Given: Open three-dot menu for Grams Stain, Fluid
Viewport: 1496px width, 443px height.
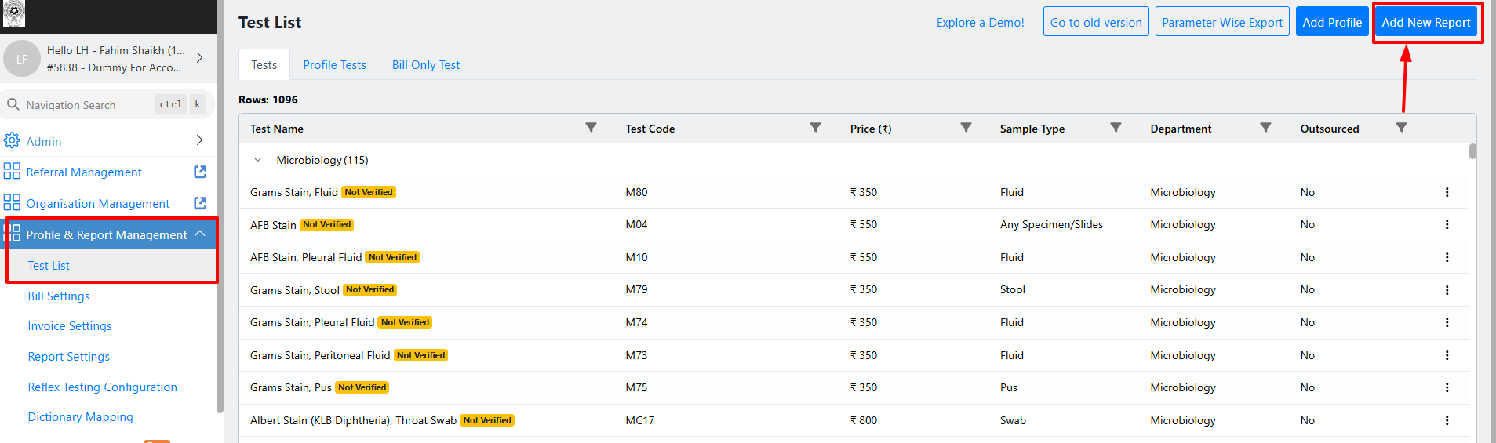Looking at the screenshot, I should click(x=1447, y=192).
